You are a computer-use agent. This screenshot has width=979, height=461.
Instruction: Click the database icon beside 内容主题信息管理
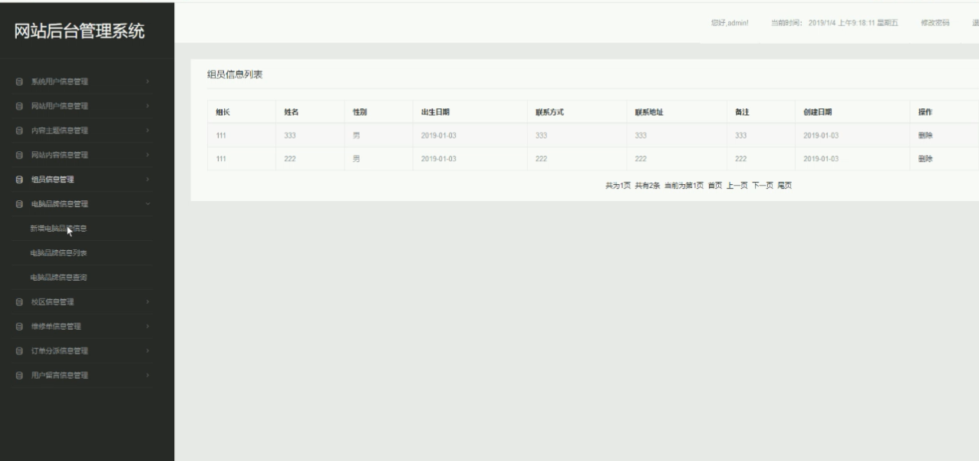(19, 130)
